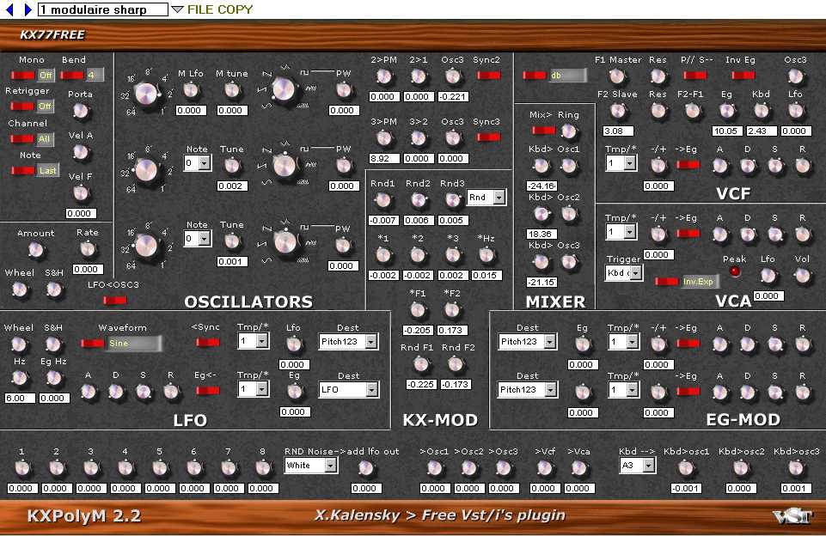Turn the Res knob in the VCF section
This screenshot has height=536, width=826.
tap(658, 76)
